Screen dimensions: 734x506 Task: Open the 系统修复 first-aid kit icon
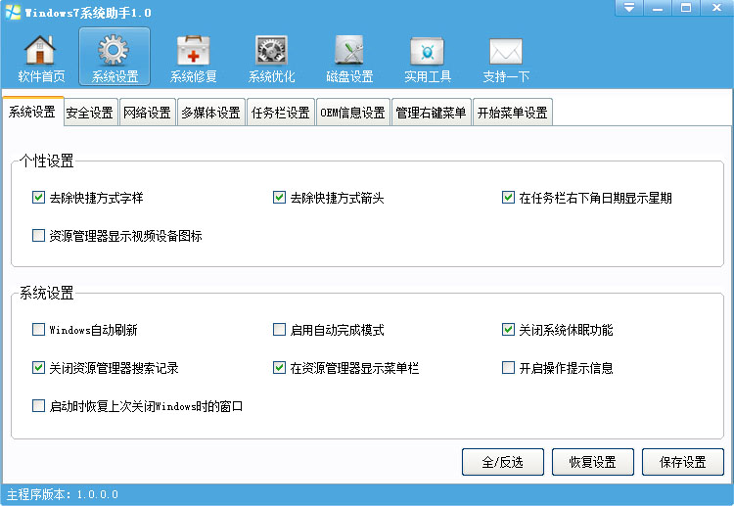point(193,50)
